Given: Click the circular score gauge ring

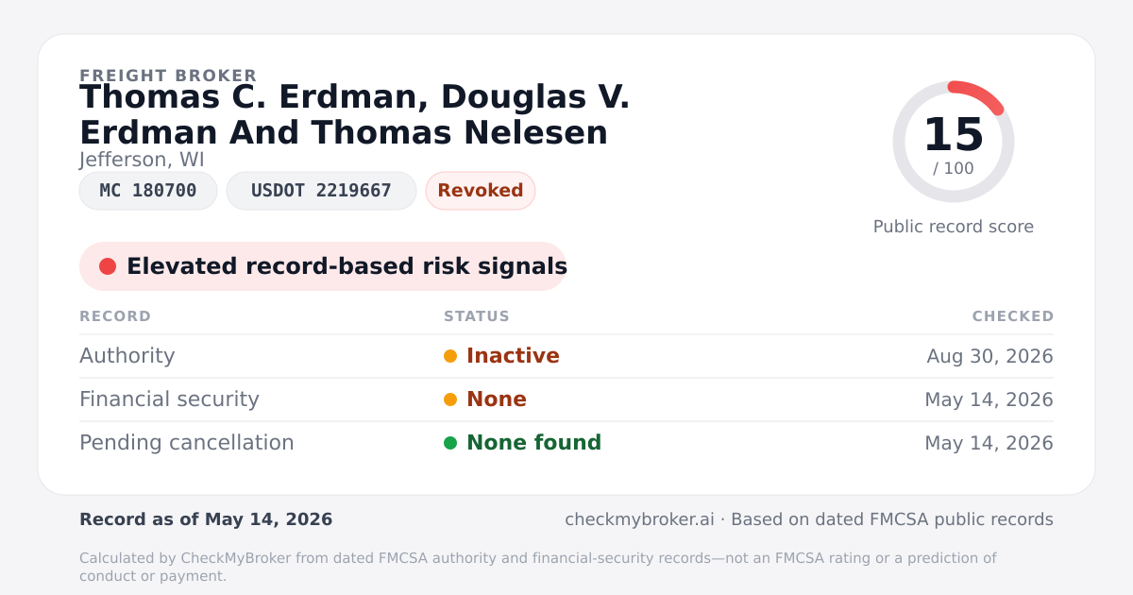Looking at the screenshot, I should coord(954,142).
